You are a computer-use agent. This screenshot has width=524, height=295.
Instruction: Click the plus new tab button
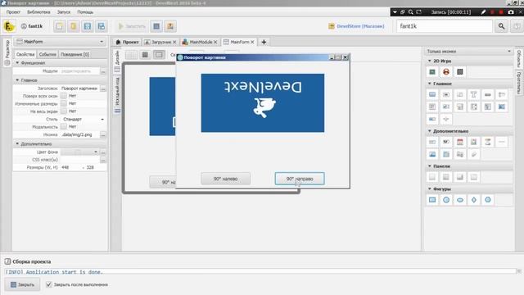pyautogui.click(x=264, y=42)
